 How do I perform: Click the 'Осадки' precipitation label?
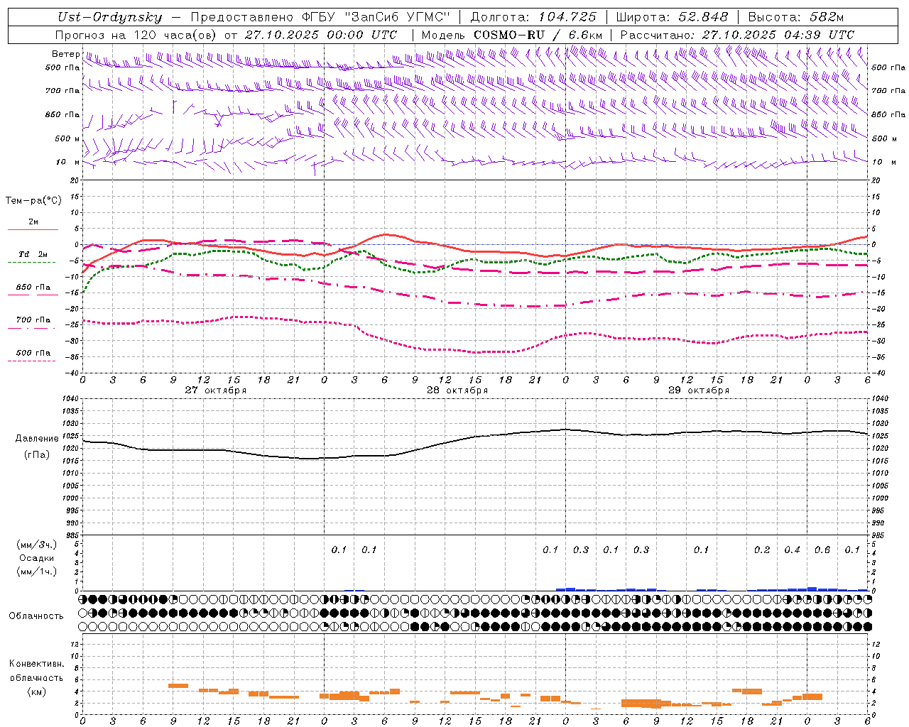(x=36, y=559)
